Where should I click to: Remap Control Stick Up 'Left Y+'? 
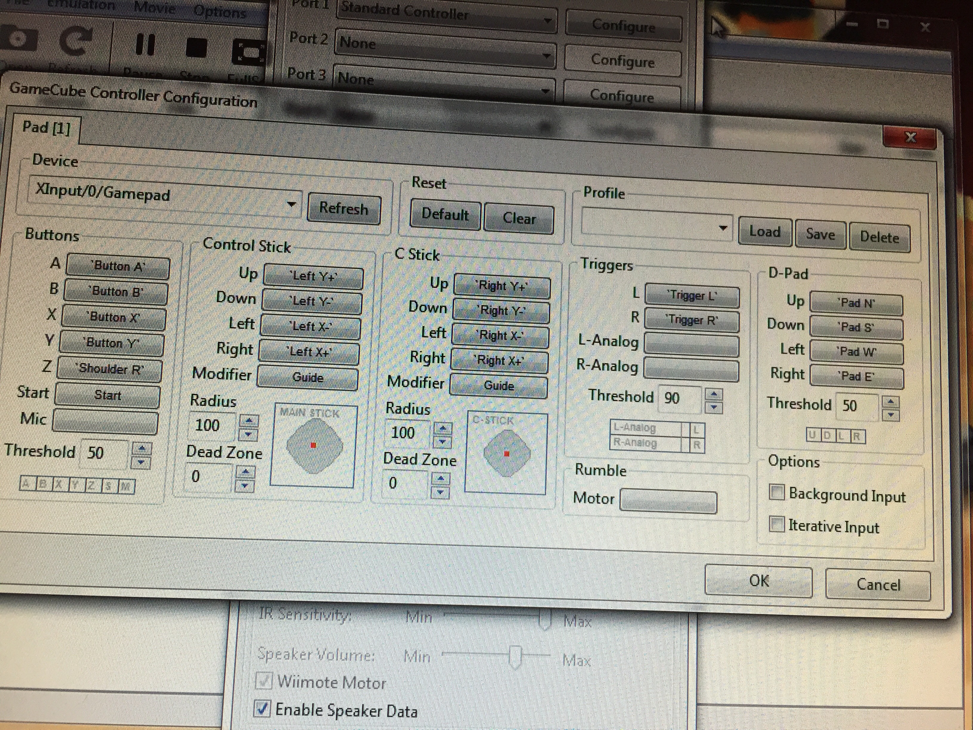313,276
